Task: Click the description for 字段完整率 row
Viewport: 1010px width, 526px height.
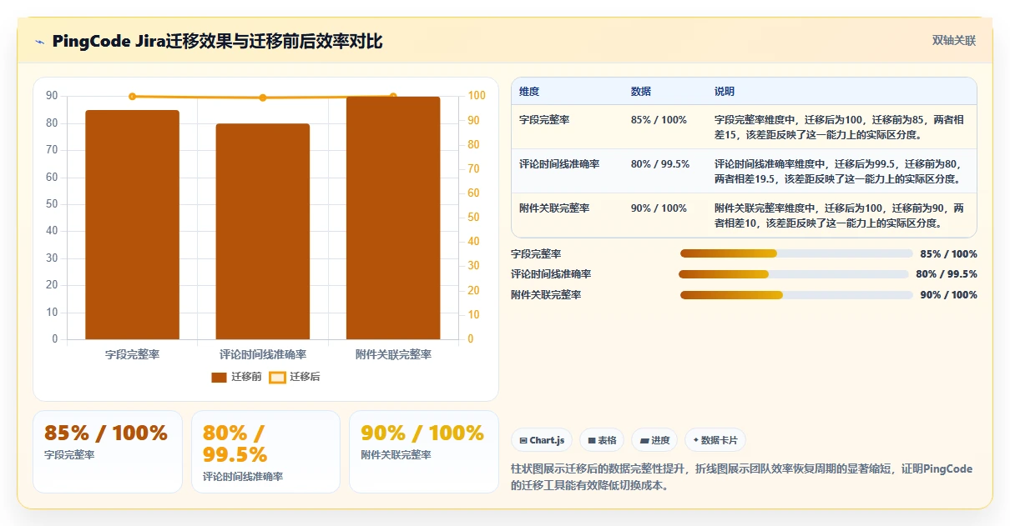Action: pyautogui.click(x=840, y=127)
